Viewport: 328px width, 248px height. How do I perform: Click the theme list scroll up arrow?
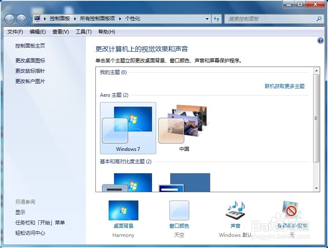pos(316,71)
